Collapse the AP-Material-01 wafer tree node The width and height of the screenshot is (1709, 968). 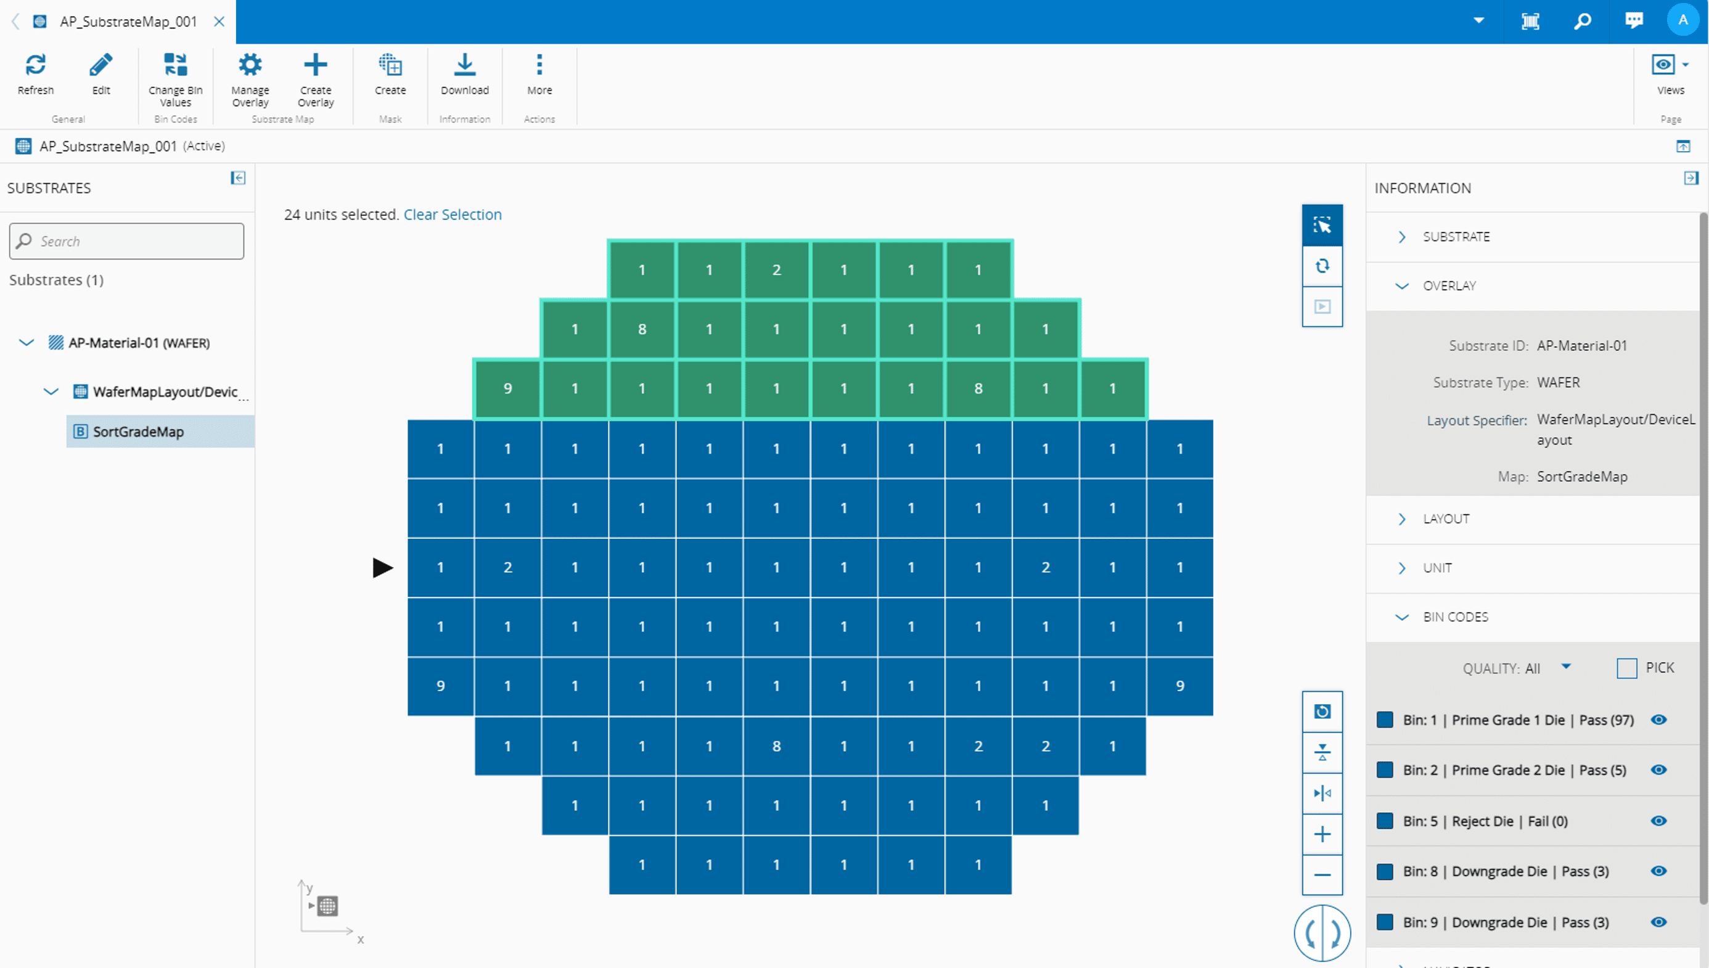27,343
